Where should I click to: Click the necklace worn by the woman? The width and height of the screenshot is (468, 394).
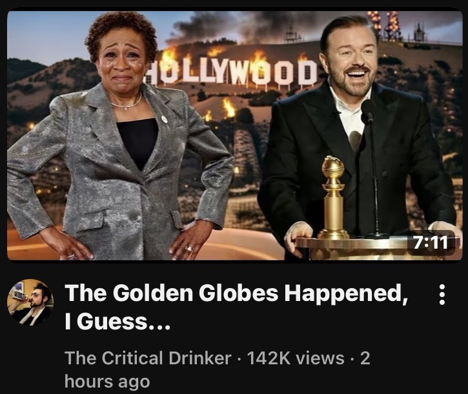[x=127, y=104]
